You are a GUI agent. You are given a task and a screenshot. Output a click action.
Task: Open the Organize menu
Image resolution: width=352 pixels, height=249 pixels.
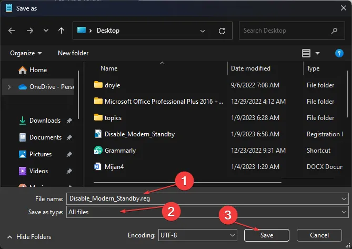click(x=26, y=53)
